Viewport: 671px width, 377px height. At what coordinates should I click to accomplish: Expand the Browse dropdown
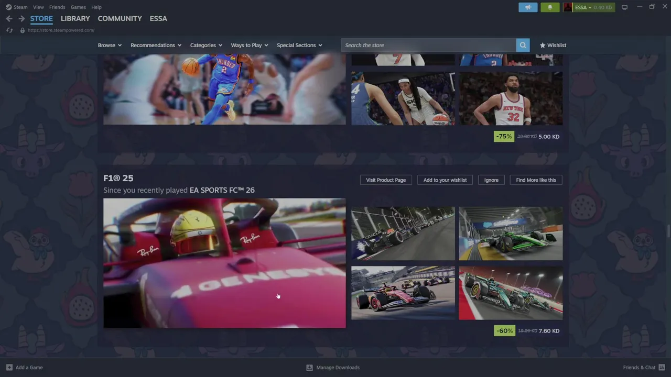pos(110,45)
